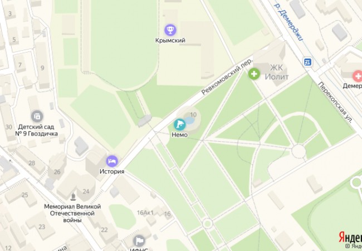The width and height of the screenshot is (362, 251).
Task: Select building number 10 near Немо
Action: [x=193, y=114]
